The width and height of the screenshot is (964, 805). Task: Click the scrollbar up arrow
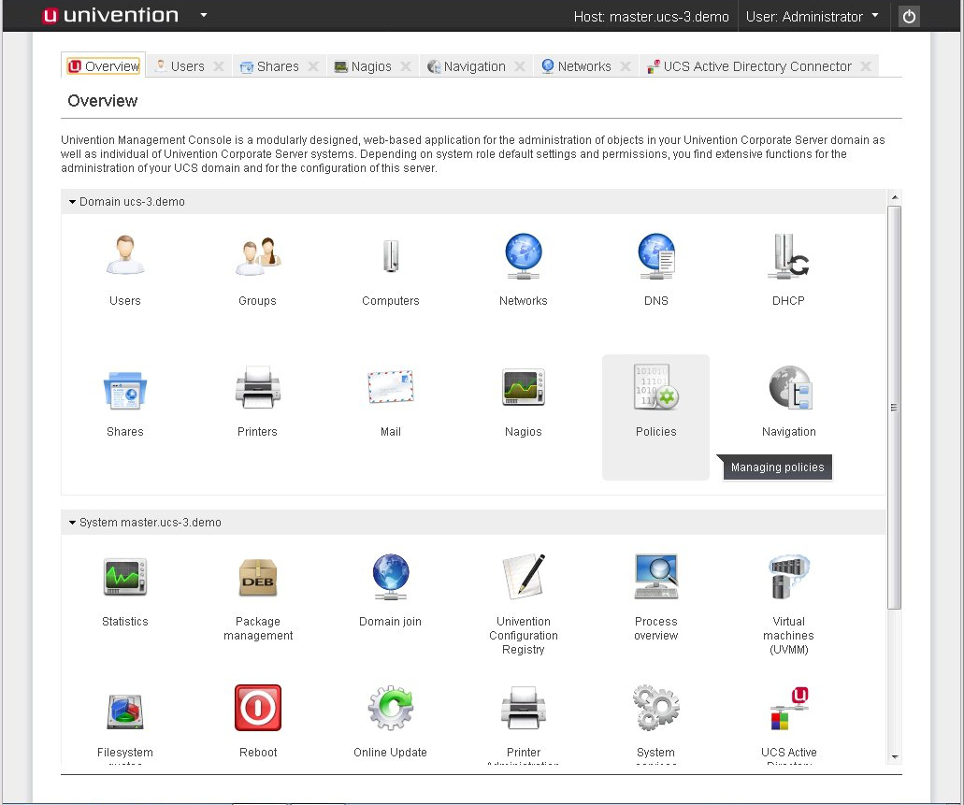tap(895, 197)
